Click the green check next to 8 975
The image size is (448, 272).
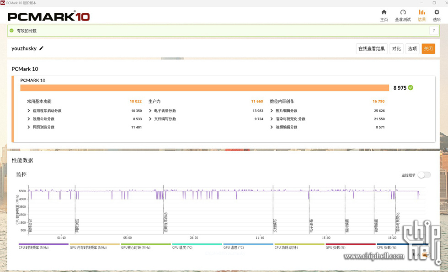click(411, 88)
